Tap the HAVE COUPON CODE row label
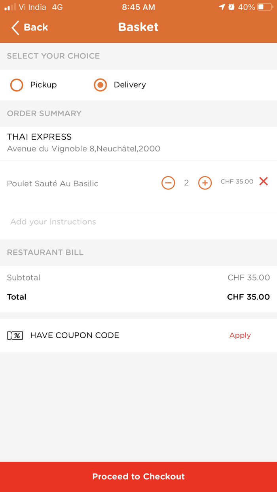This screenshot has width=277, height=492. (x=74, y=335)
